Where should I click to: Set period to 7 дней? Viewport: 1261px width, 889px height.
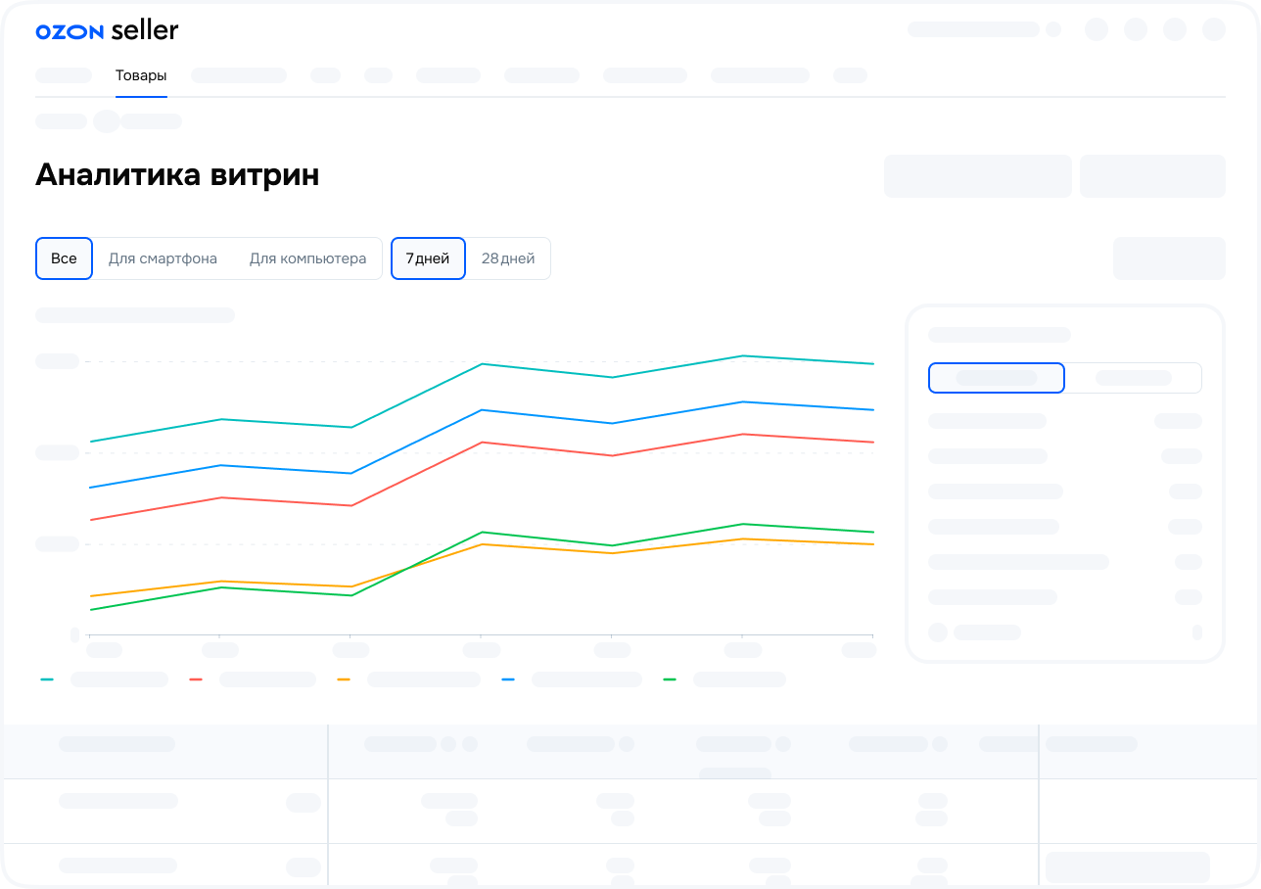(x=428, y=258)
